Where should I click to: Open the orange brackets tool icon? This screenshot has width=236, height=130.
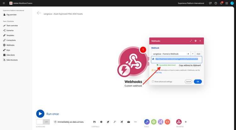point(167,122)
